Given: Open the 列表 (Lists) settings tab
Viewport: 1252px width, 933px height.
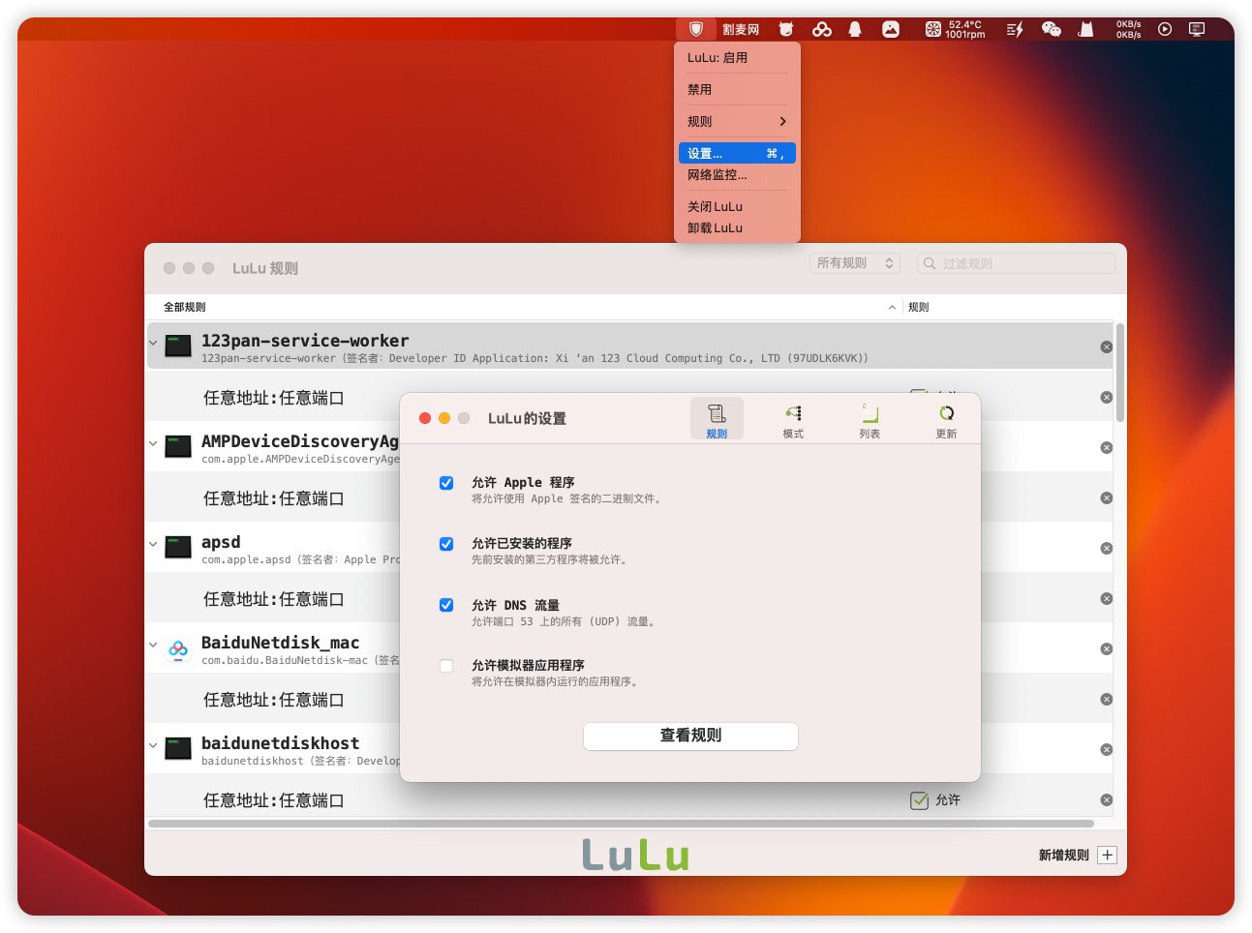Looking at the screenshot, I should coord(870,421).
